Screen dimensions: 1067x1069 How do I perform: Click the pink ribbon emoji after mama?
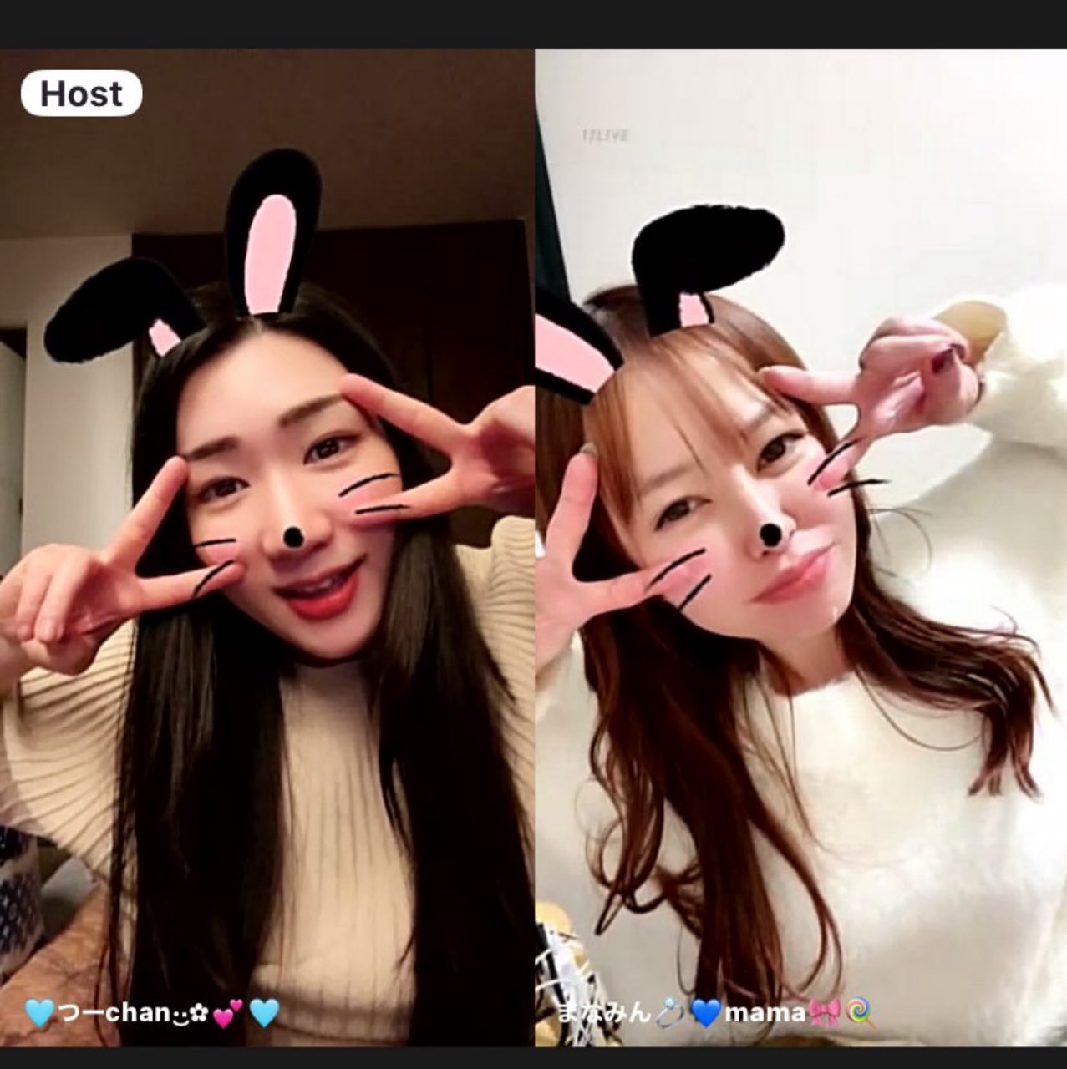coord(825,1013)
